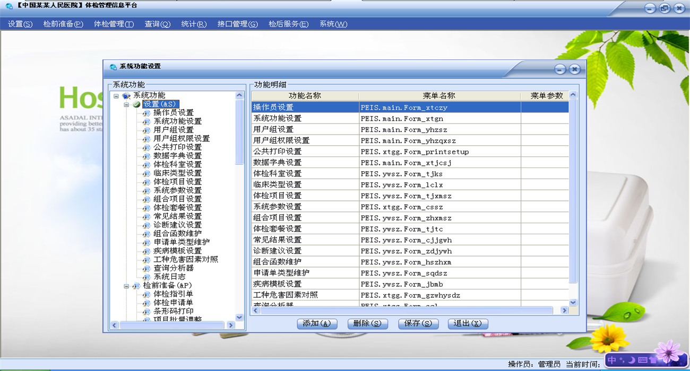690x371 pixels.
Task: Collapse the root 系统功能 tree node
Action: [x=116, y=96]
